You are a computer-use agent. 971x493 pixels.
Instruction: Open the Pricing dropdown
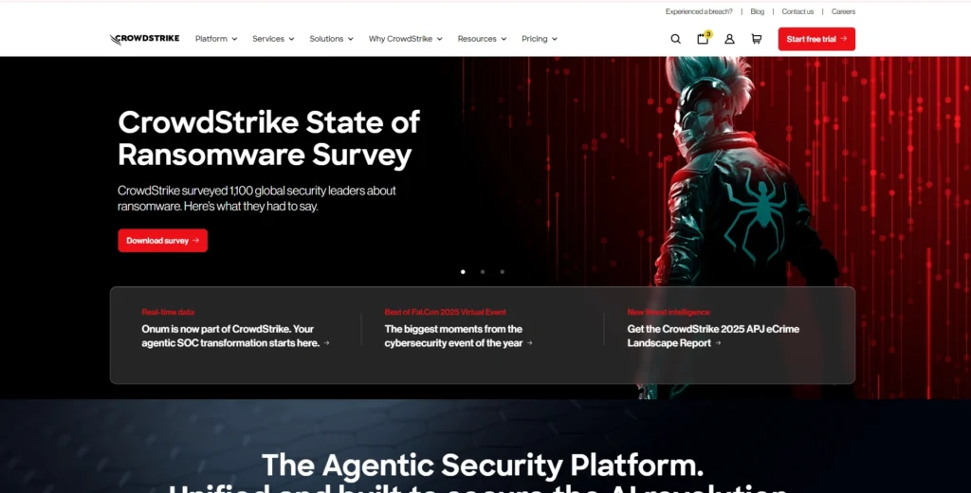[540, 39]
